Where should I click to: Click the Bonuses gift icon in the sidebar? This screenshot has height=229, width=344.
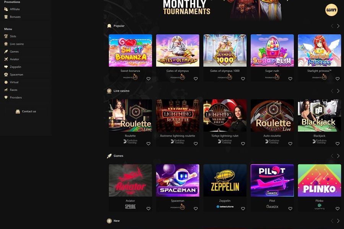[6, 17]
